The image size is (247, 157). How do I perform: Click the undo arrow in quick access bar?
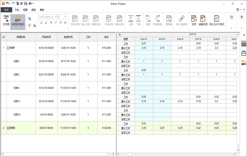click(x=7, y=3)
